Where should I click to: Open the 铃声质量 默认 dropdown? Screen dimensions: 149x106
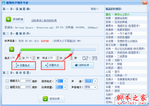coord(61,87)
